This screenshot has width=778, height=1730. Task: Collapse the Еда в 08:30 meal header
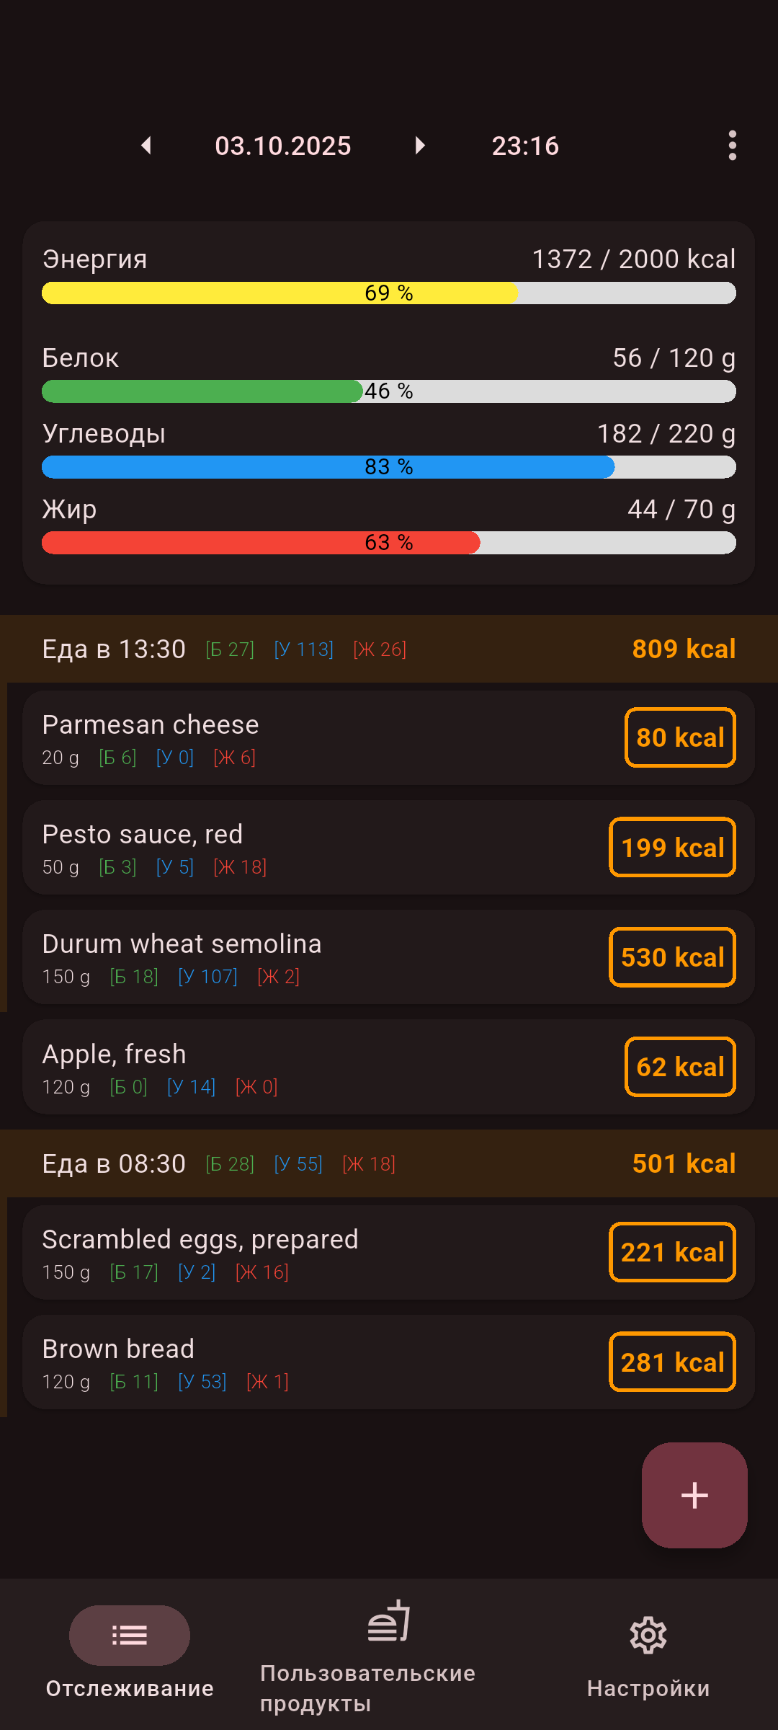[x=389, y=1163]
